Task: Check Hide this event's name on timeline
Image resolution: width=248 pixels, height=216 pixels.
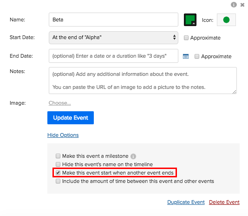Action: pyautogui.click(x=58, y=164)
